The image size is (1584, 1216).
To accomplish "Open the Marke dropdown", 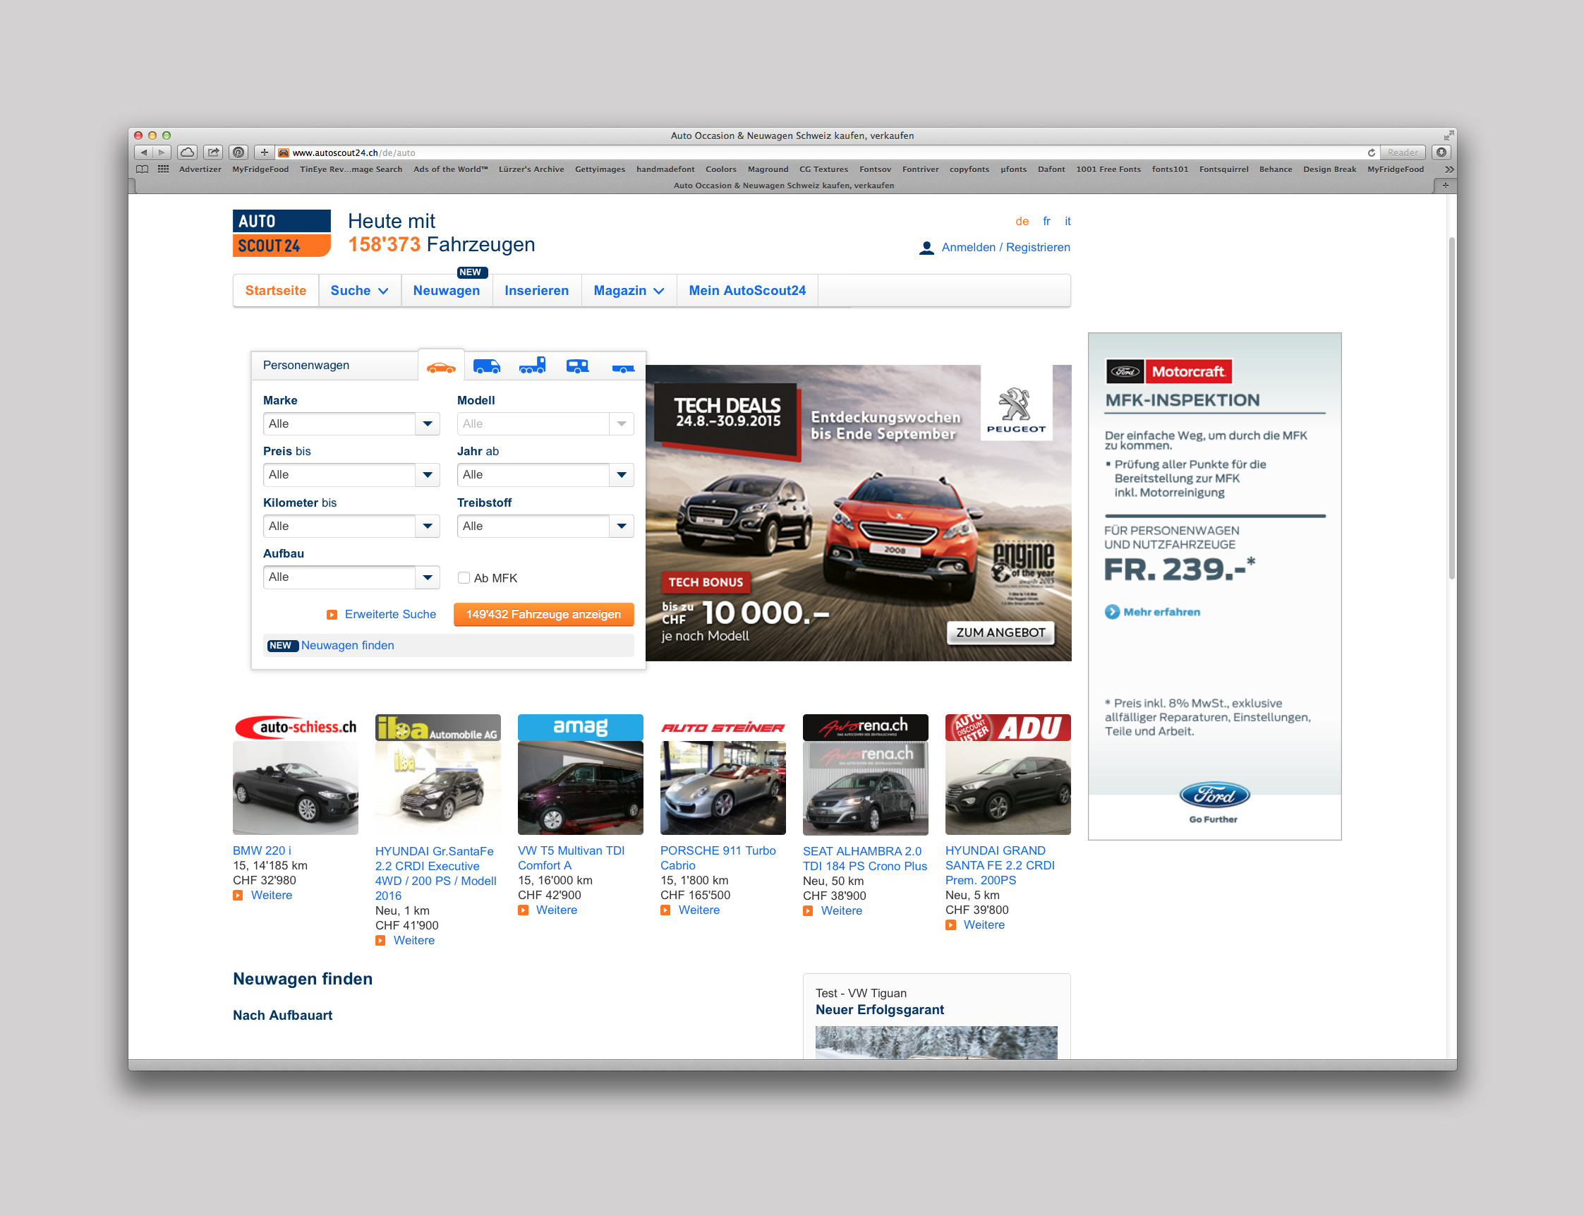I will click(x=351, y=424).
